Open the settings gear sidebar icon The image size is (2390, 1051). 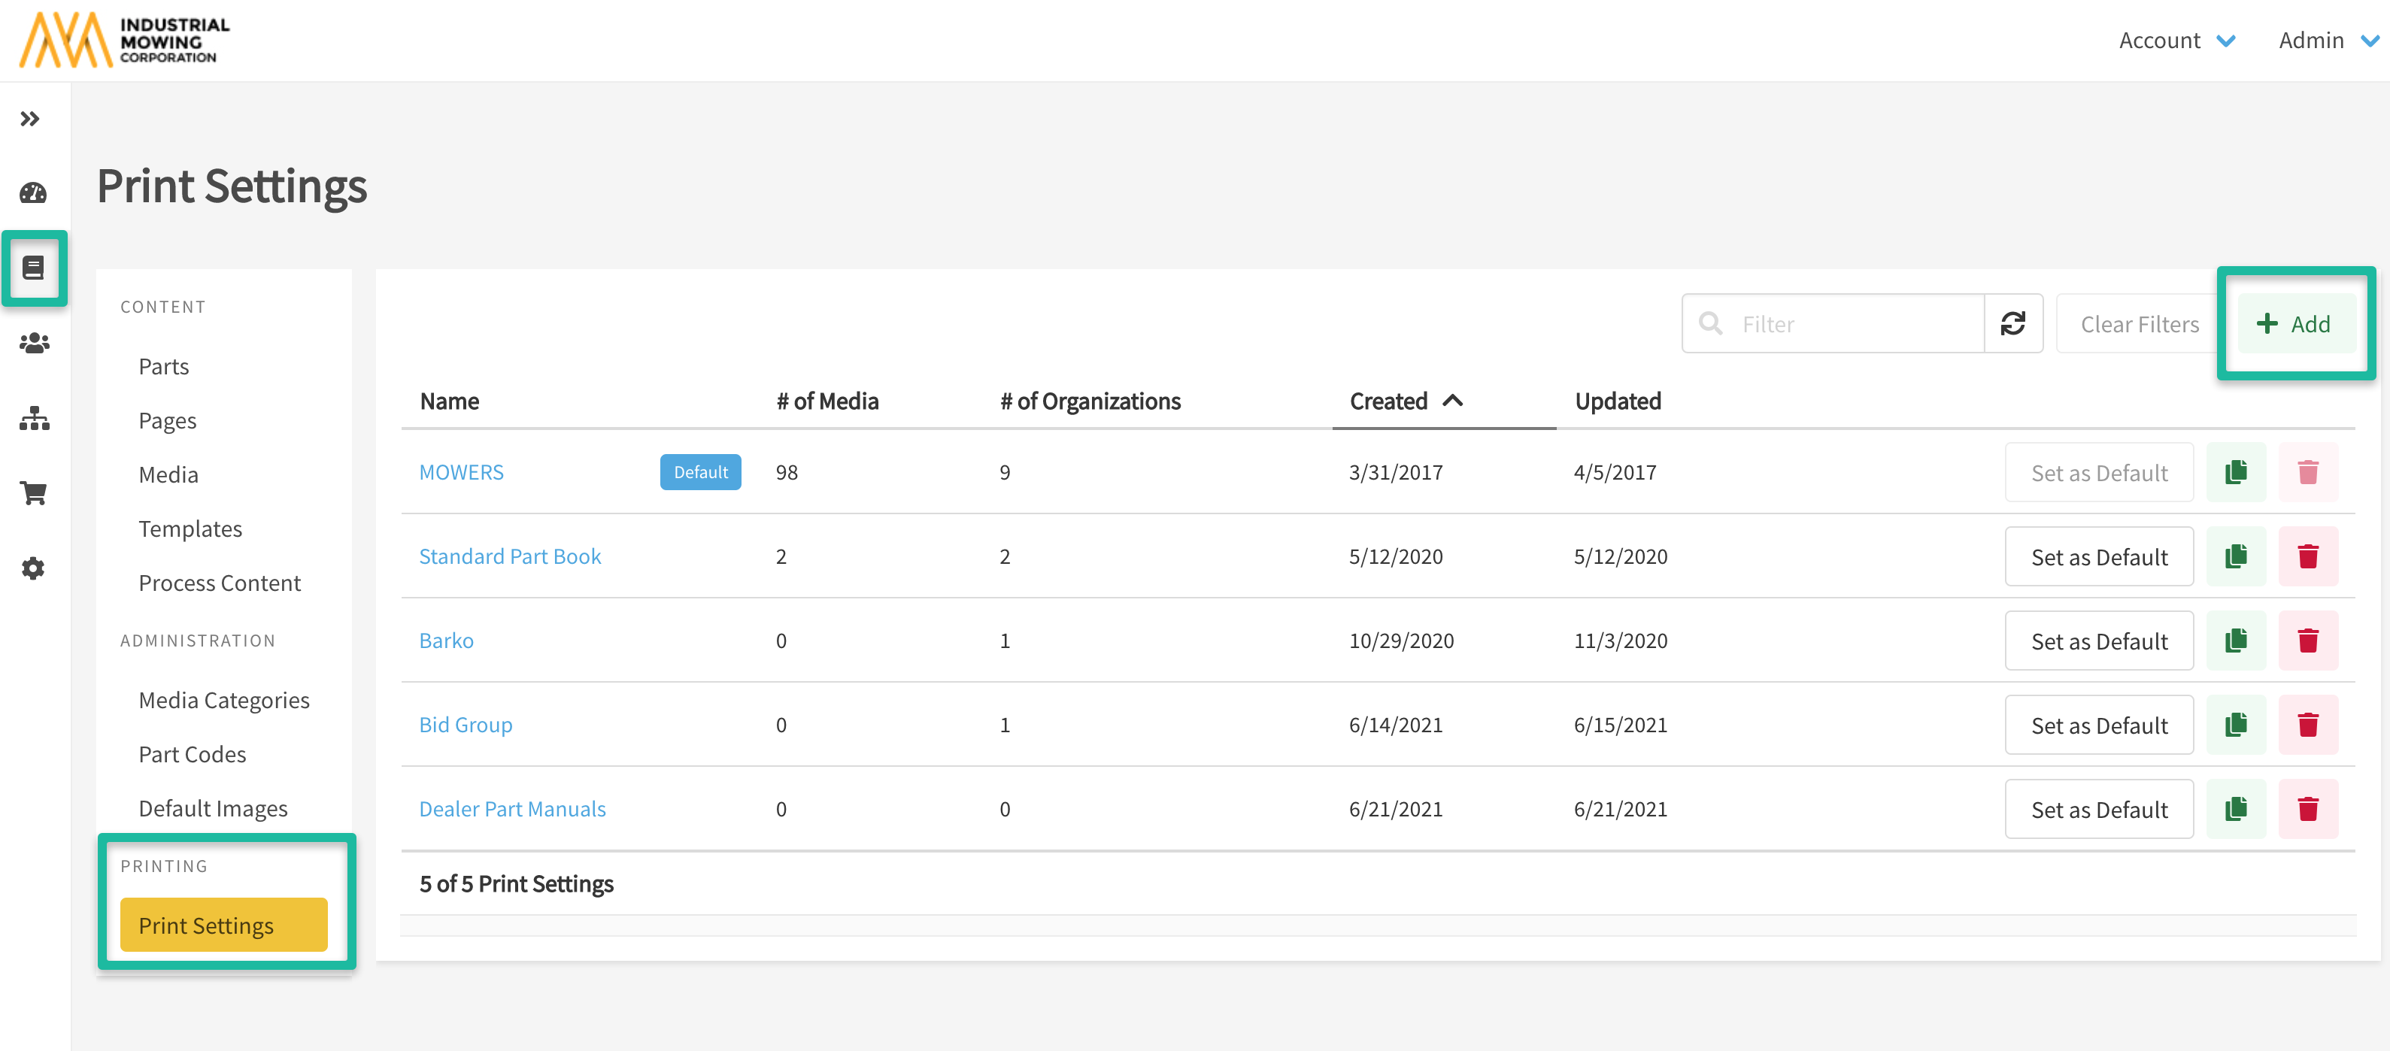33,568
